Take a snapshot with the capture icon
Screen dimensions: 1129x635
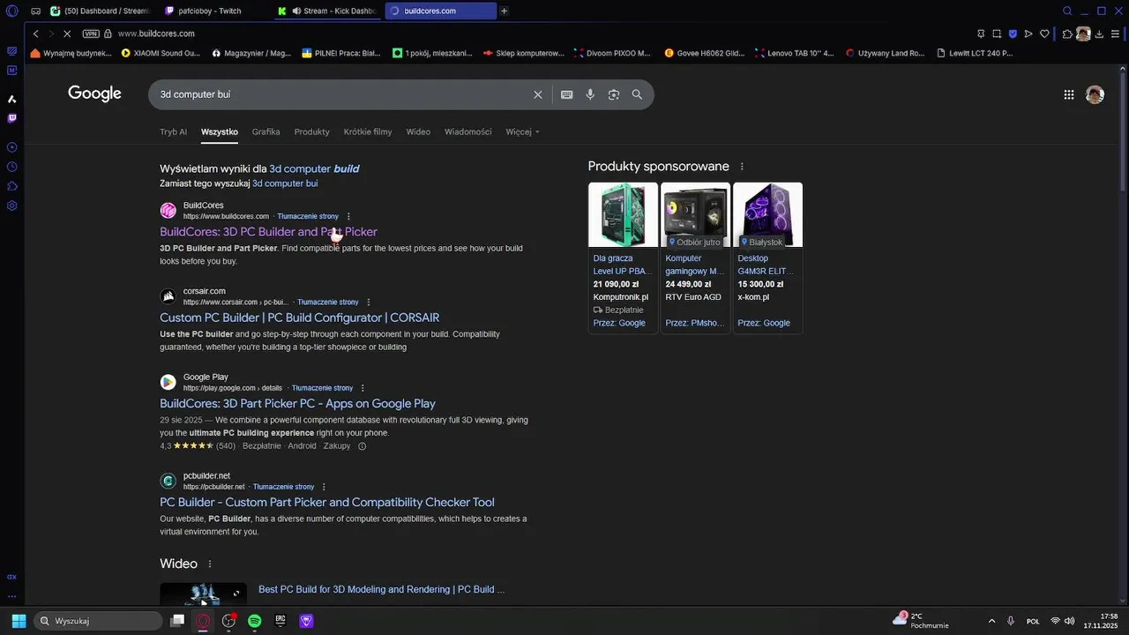tap(997, 34)
